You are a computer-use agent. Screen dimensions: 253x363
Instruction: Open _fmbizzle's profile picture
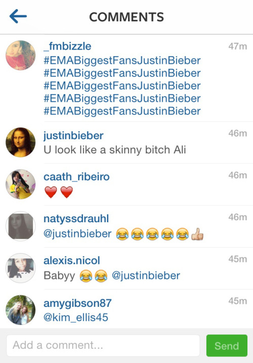(x=21, y=55)
